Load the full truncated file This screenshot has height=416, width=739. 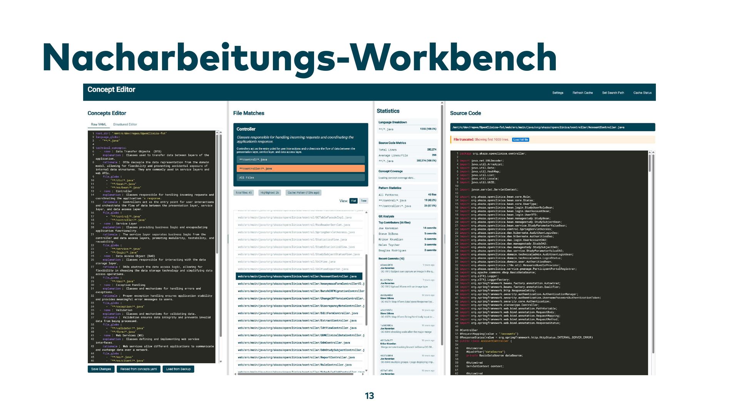[520, 139]
